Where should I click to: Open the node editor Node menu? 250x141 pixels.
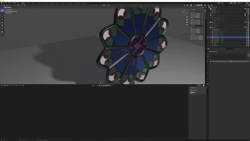tap(23, 85)
